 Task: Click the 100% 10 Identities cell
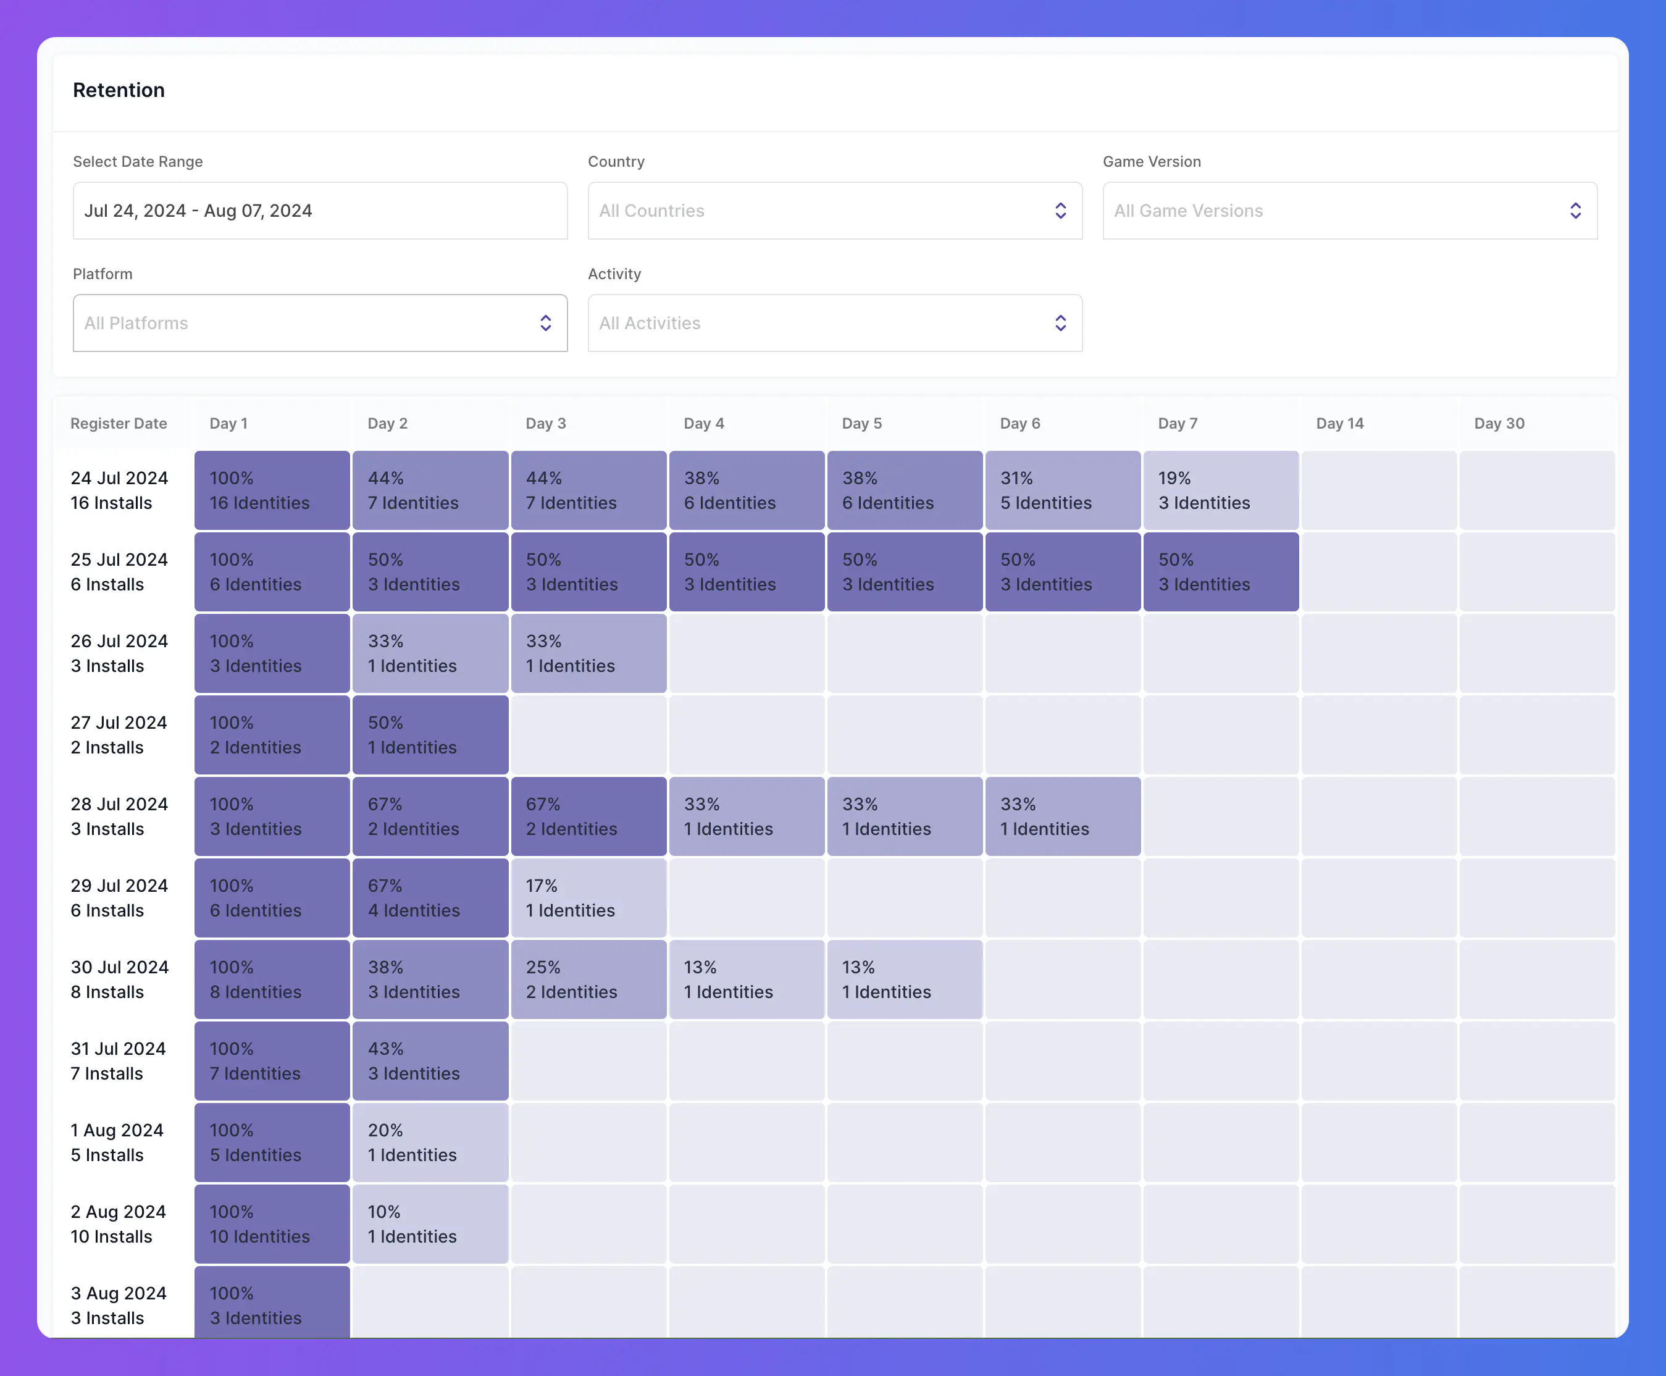pos(272,1225)
